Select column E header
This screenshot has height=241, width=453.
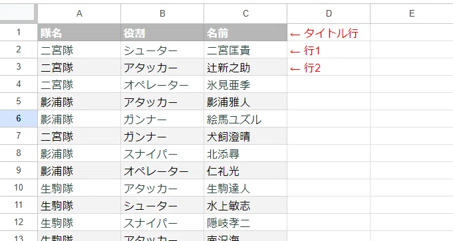click(x=412, y=13)
